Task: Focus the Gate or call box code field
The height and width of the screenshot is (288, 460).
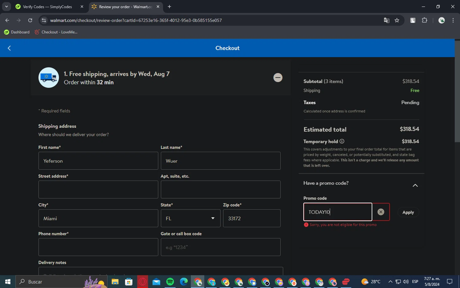Action: tap(220, 247)
